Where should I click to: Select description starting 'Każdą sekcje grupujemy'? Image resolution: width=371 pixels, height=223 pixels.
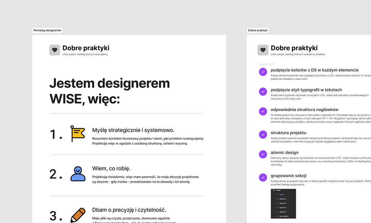tap(321, 183)
